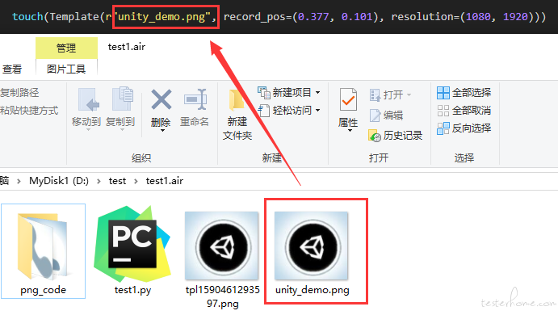Select the tpl1590461293597.png thumbnail
This screenshot has width=558, height=315.
tap(222, 246)
